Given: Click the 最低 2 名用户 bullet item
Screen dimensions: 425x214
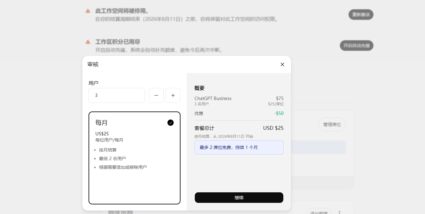Looking at the screenshot, I should [112, 159].
